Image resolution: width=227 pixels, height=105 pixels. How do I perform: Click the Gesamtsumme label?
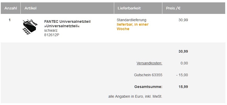[148, 87]
